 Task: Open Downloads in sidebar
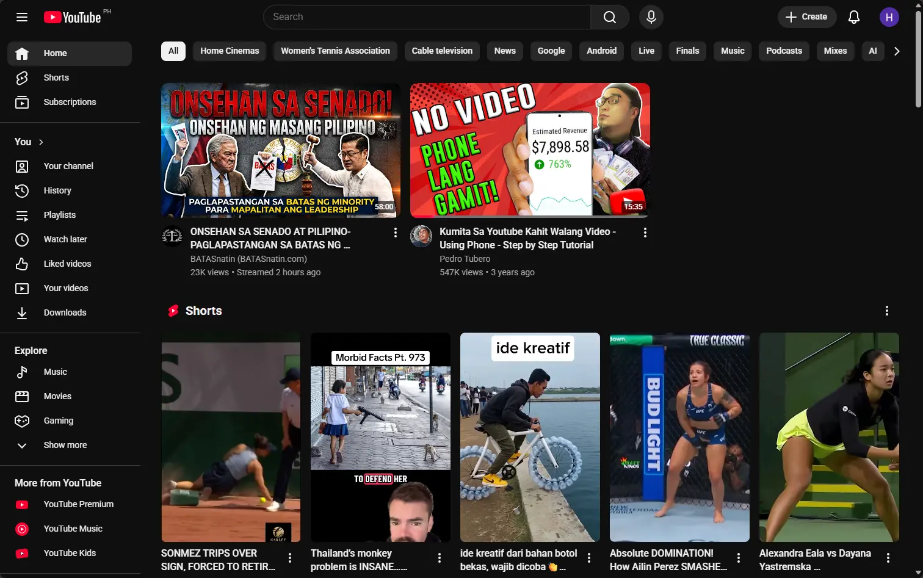coord(70,312)
